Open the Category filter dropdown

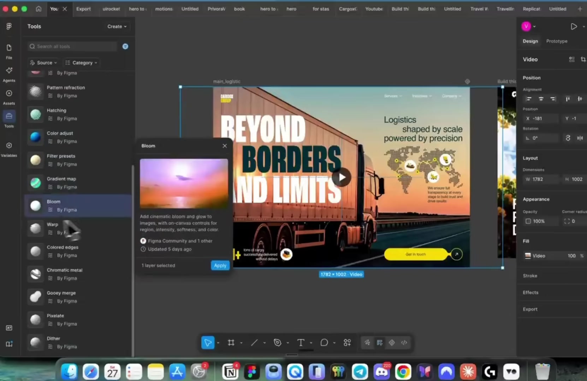pos(82,62)
